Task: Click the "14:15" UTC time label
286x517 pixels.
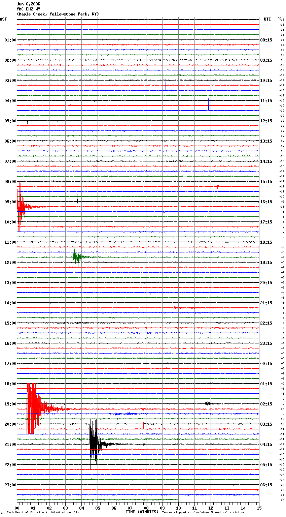Action: pos(266,161)
